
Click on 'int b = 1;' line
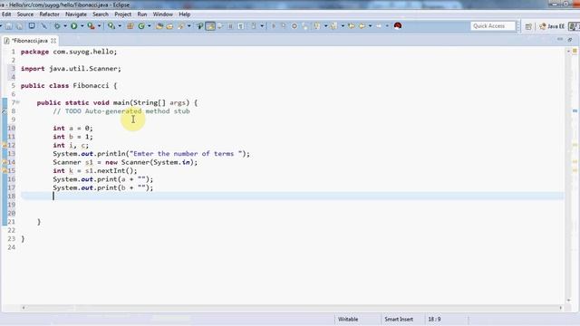pyautogui.click(x=72, y=137)
